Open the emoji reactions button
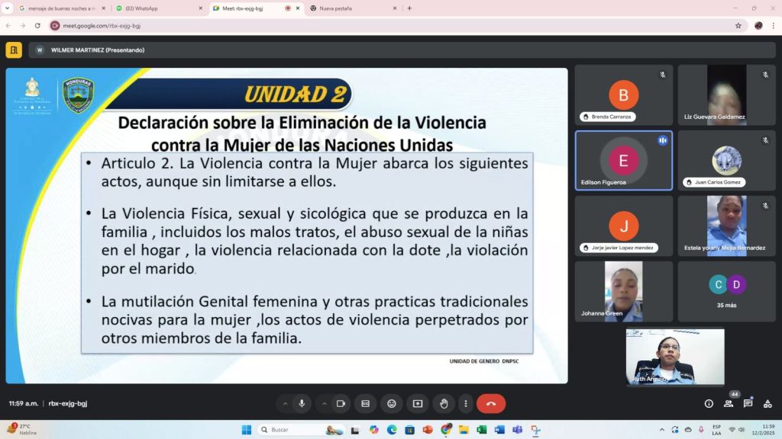The width and height of the screenshot is (782, 439). coord(392,403)
